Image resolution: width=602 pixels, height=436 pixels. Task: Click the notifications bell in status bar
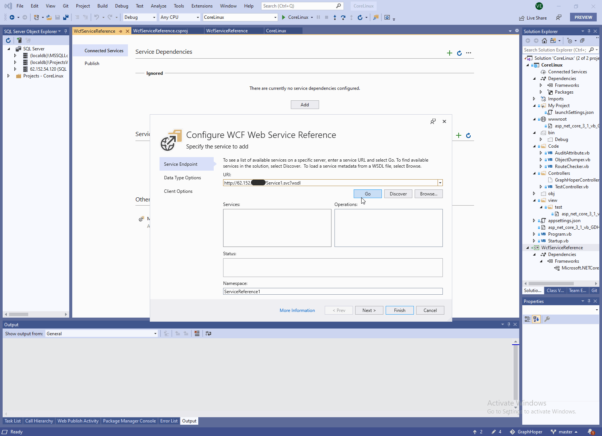pyautogui.click(x=590, y=432)
